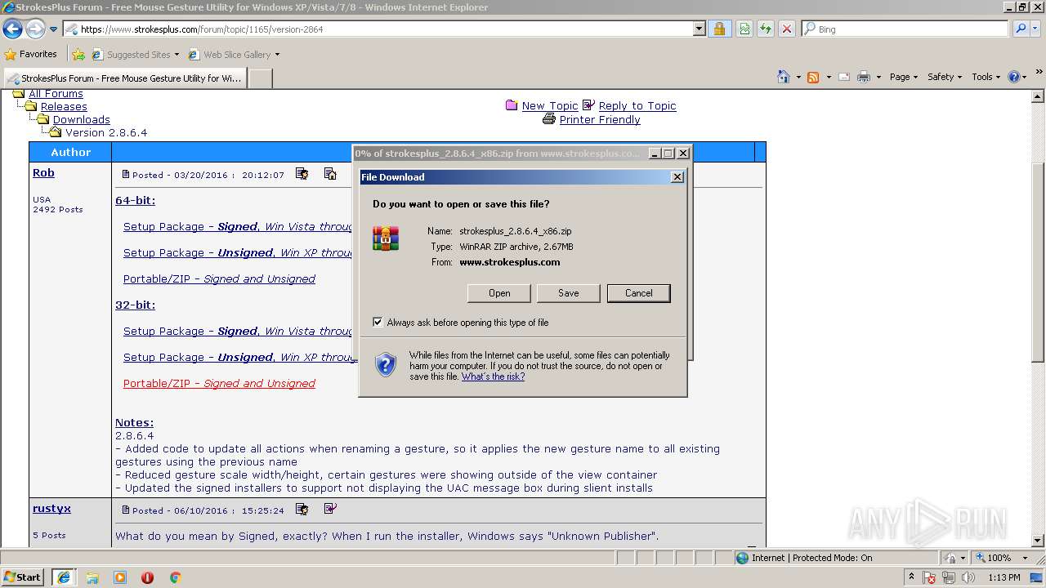Click the address bar URL field
This screenshot has width=1046, height=588.
(378, 29)
